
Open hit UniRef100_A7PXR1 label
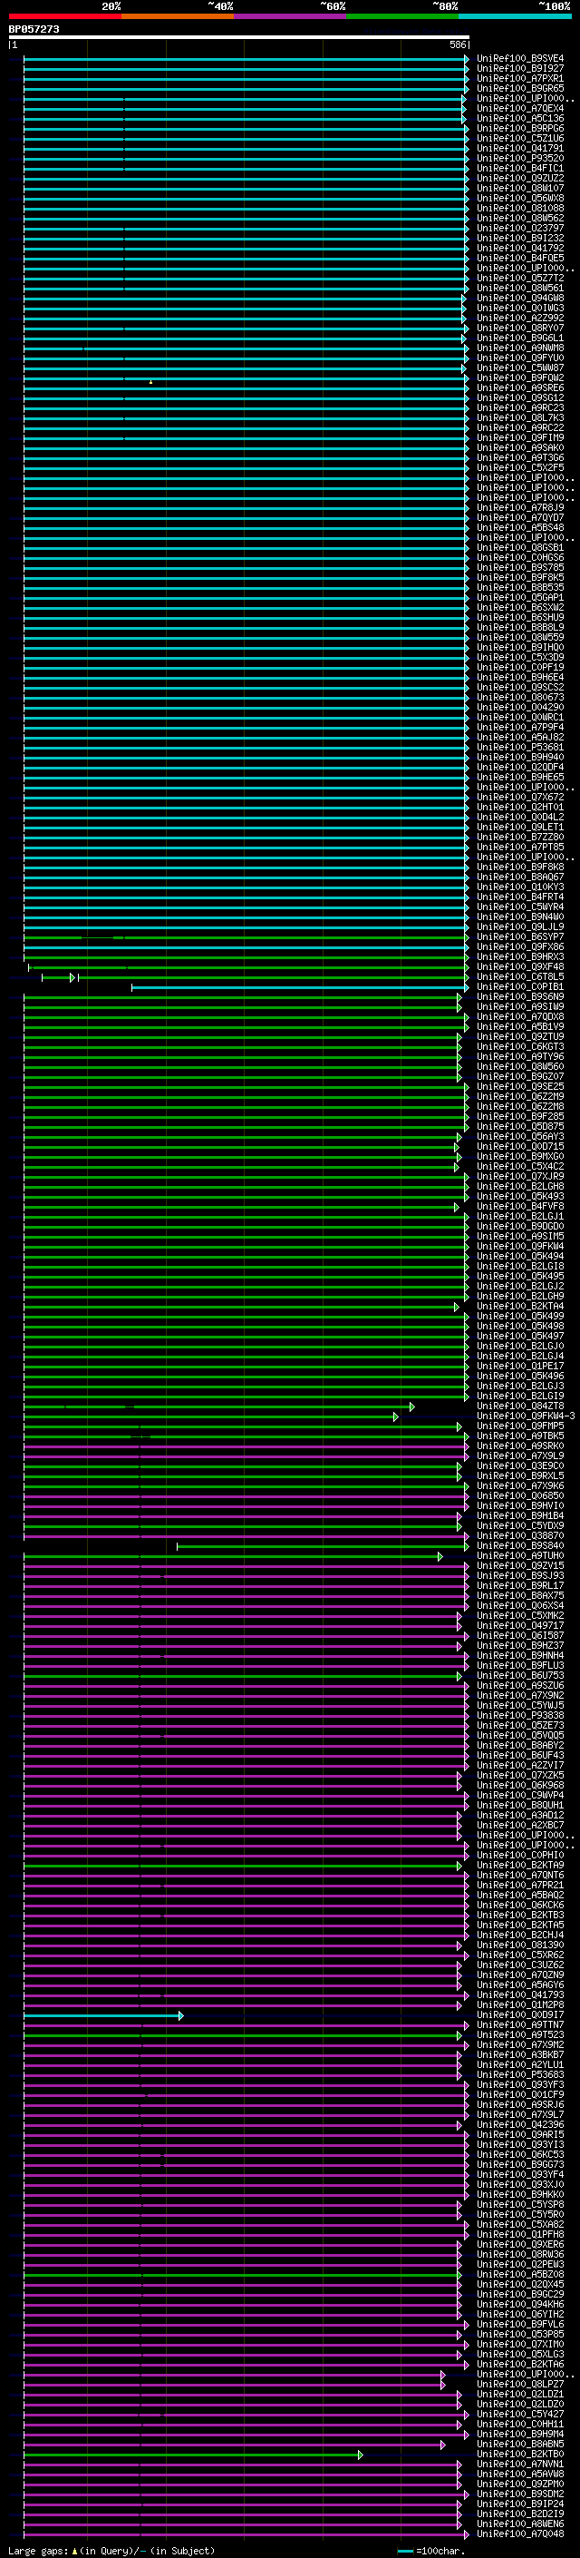tap(519, 78)
